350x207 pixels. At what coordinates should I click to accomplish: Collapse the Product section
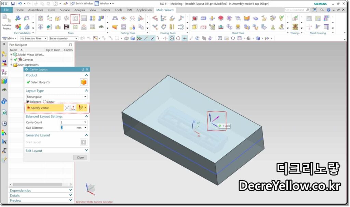coord(86,75)
